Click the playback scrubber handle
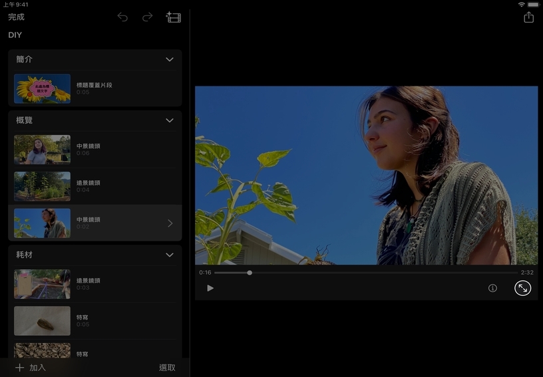The height and width of the screenshot is (377, 543). click(x=250, y=273)
